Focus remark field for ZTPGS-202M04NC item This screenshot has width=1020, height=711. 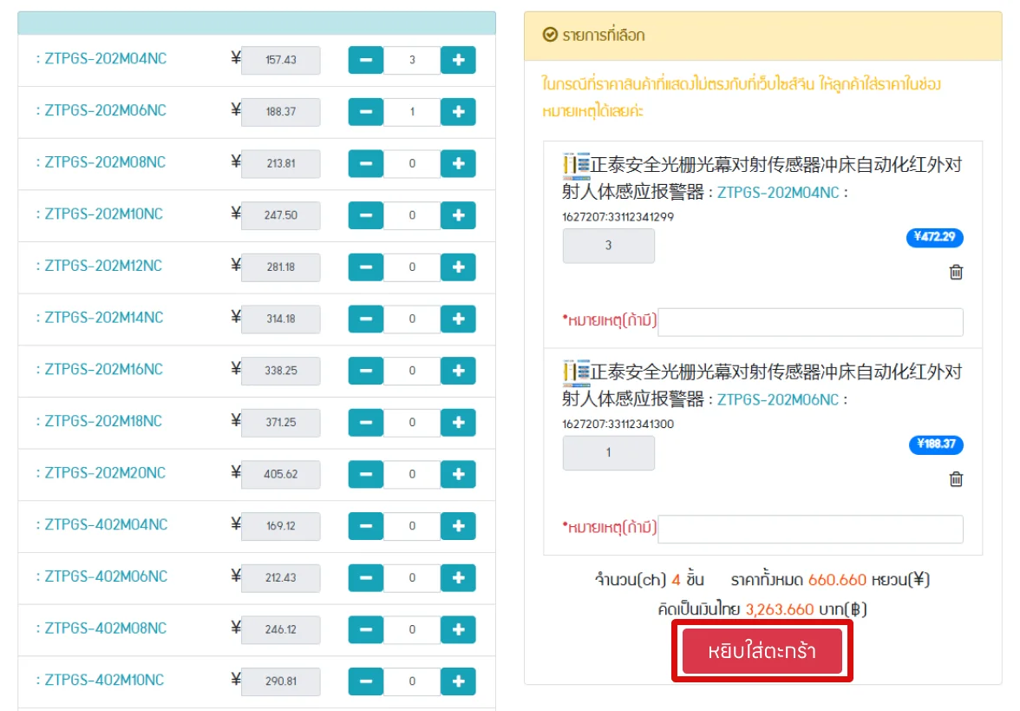(x=810, y=322)
